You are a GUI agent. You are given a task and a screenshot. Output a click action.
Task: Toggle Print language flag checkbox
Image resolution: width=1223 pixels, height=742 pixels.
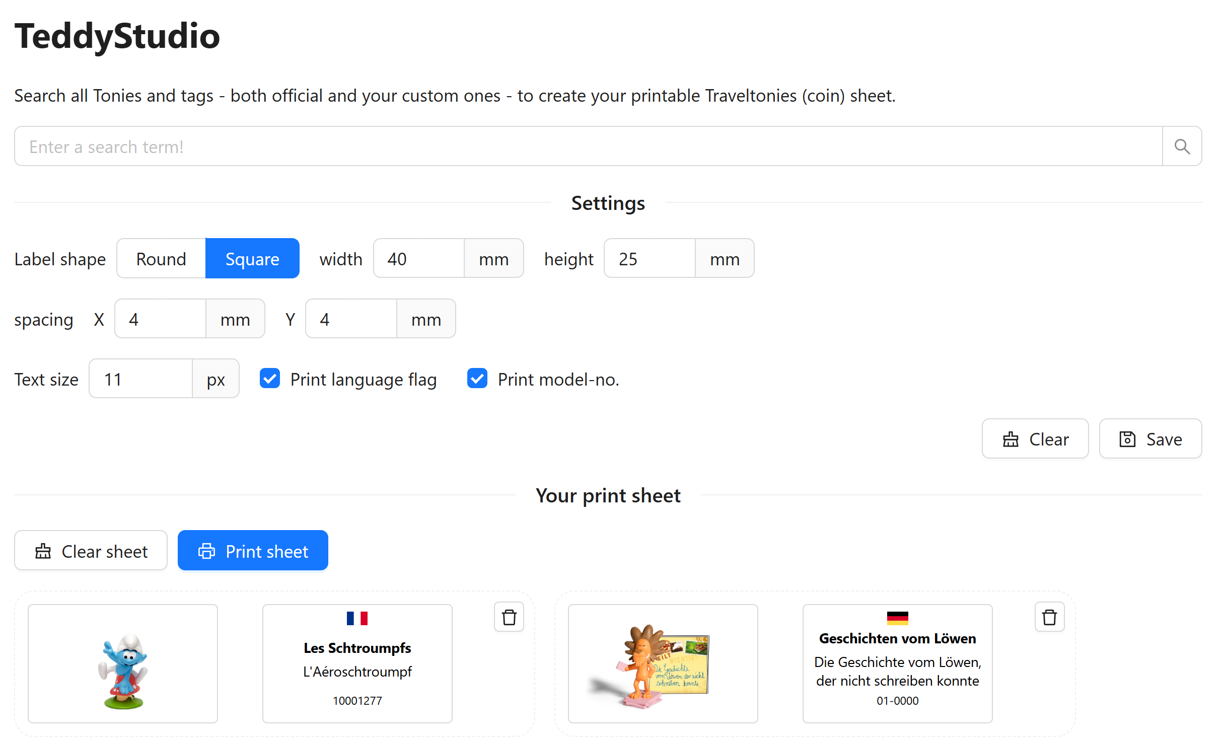[270, 379]
